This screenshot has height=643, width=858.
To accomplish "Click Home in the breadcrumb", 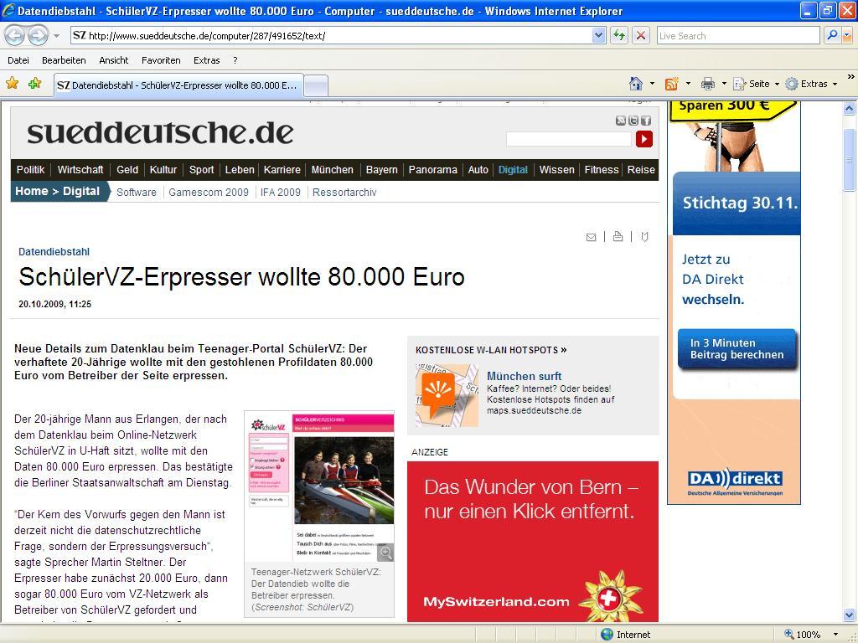I will click(32, 192).
